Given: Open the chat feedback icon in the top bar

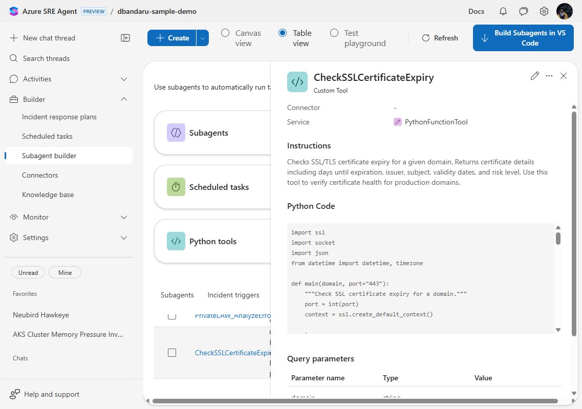Looking at the screenshot, I should (x=523, y=11).
